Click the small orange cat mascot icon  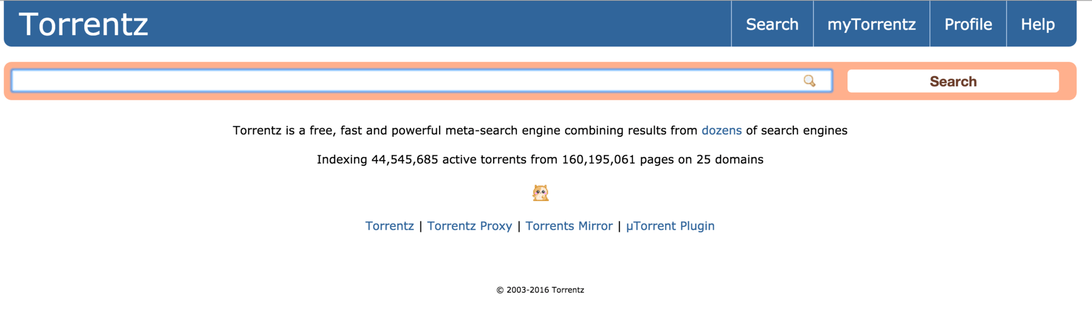point(540,193)
